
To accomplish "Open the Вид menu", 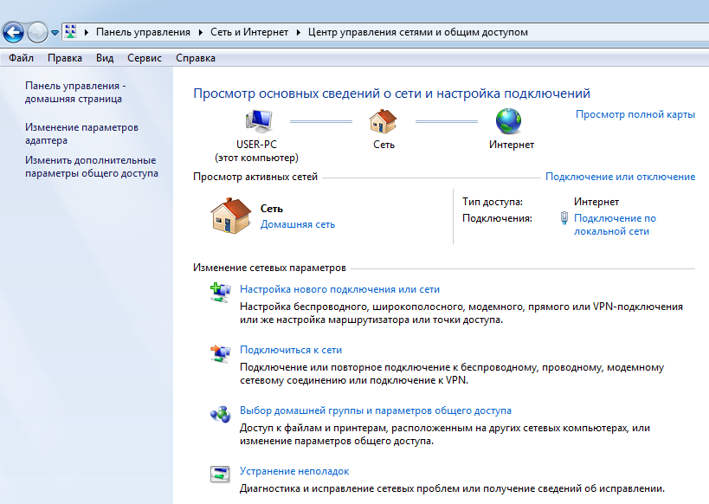I will 105,58.
